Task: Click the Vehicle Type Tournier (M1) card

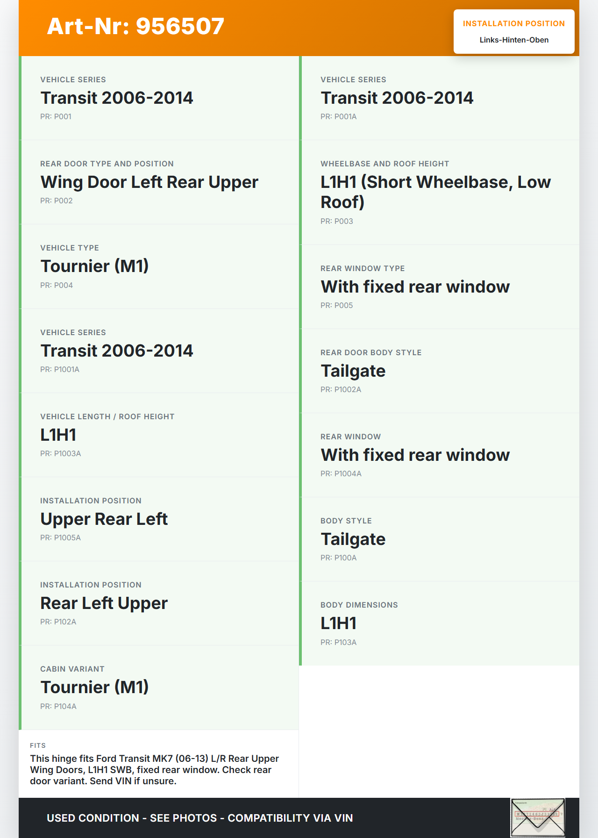Action: [x=160, y=266]
